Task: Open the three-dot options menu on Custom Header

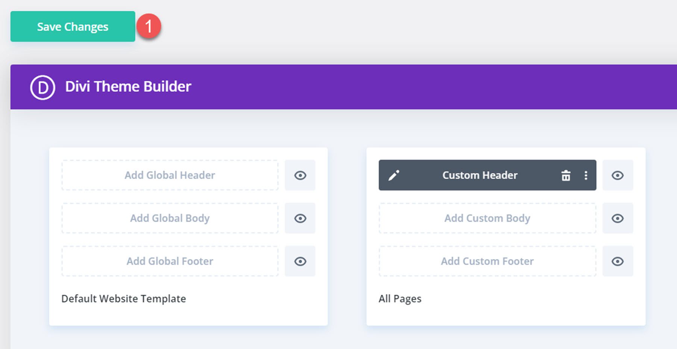Action: [585, 175]
